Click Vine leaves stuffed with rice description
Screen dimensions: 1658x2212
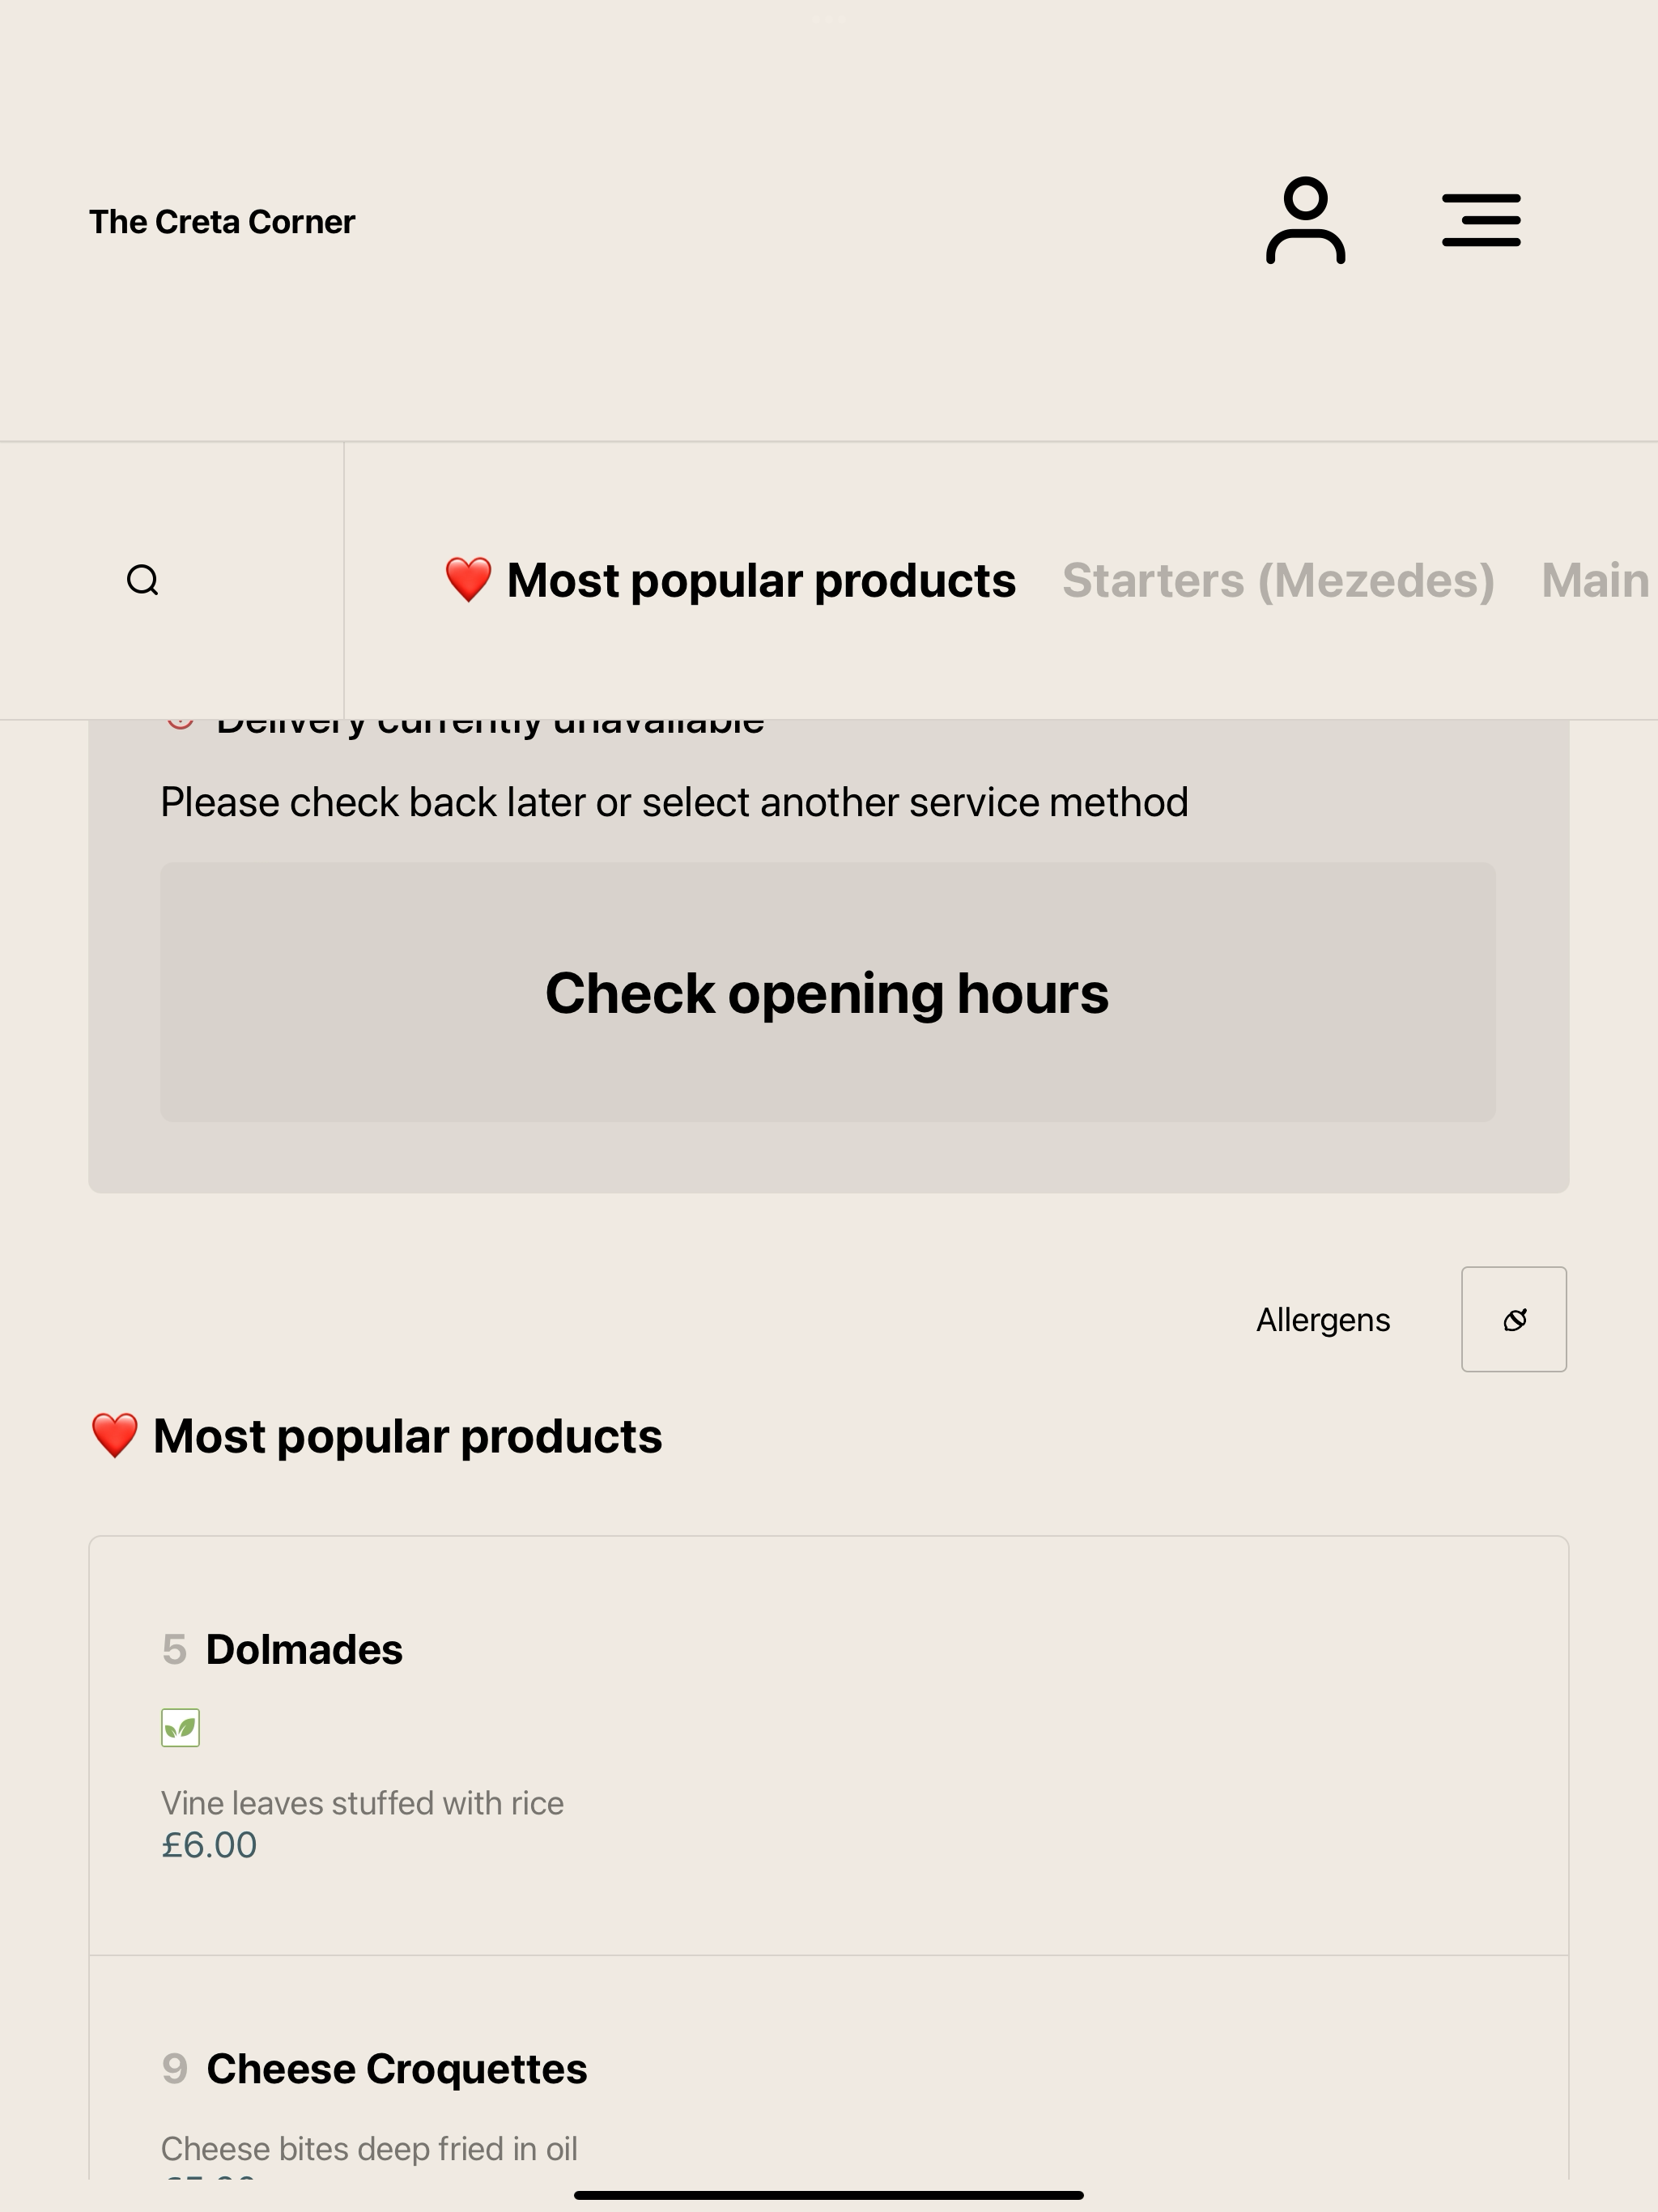click(362, 1803)
